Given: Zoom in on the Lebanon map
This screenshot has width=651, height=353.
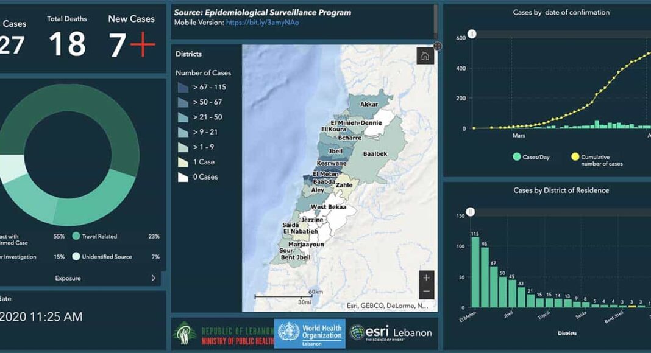Looking at the screenshot, I should point(427,278).
